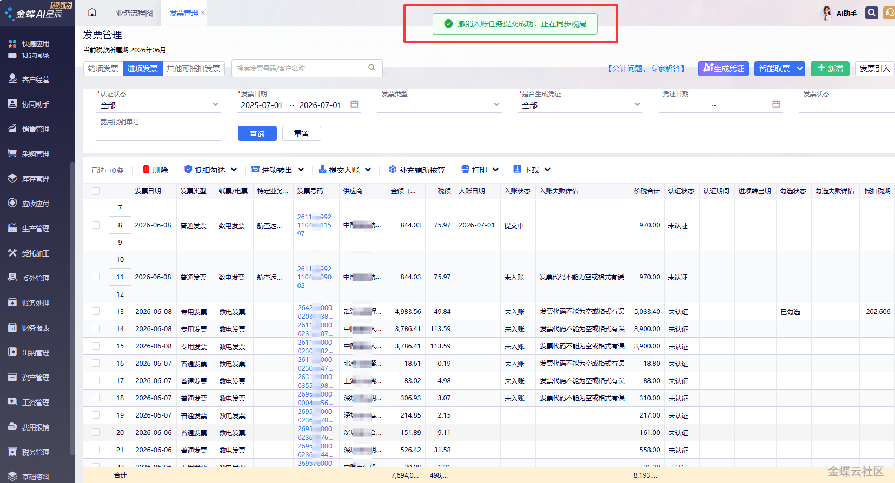Open 库存管理 in the sidebar
The height and width of the screenshot is (483, 895).
pyautogui.click(x=36, y=179)
